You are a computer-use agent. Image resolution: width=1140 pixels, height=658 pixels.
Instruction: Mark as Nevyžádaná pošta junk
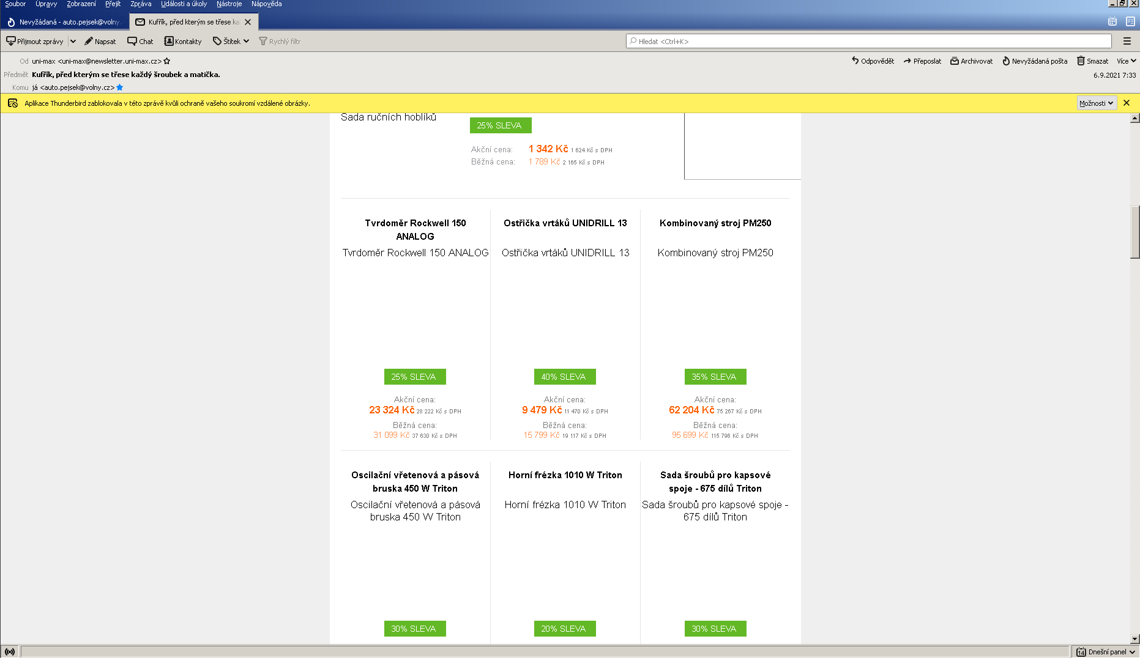(1034, 61)
